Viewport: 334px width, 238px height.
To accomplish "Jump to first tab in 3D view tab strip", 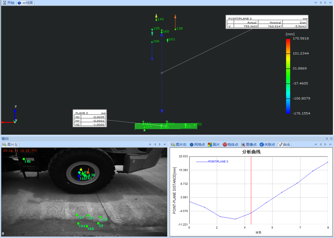I will [316, 3].
